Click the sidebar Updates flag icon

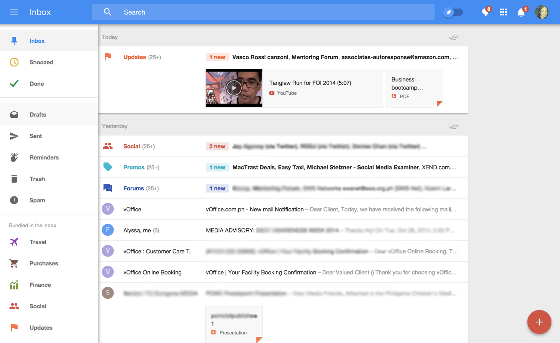(x=14, y=328)
